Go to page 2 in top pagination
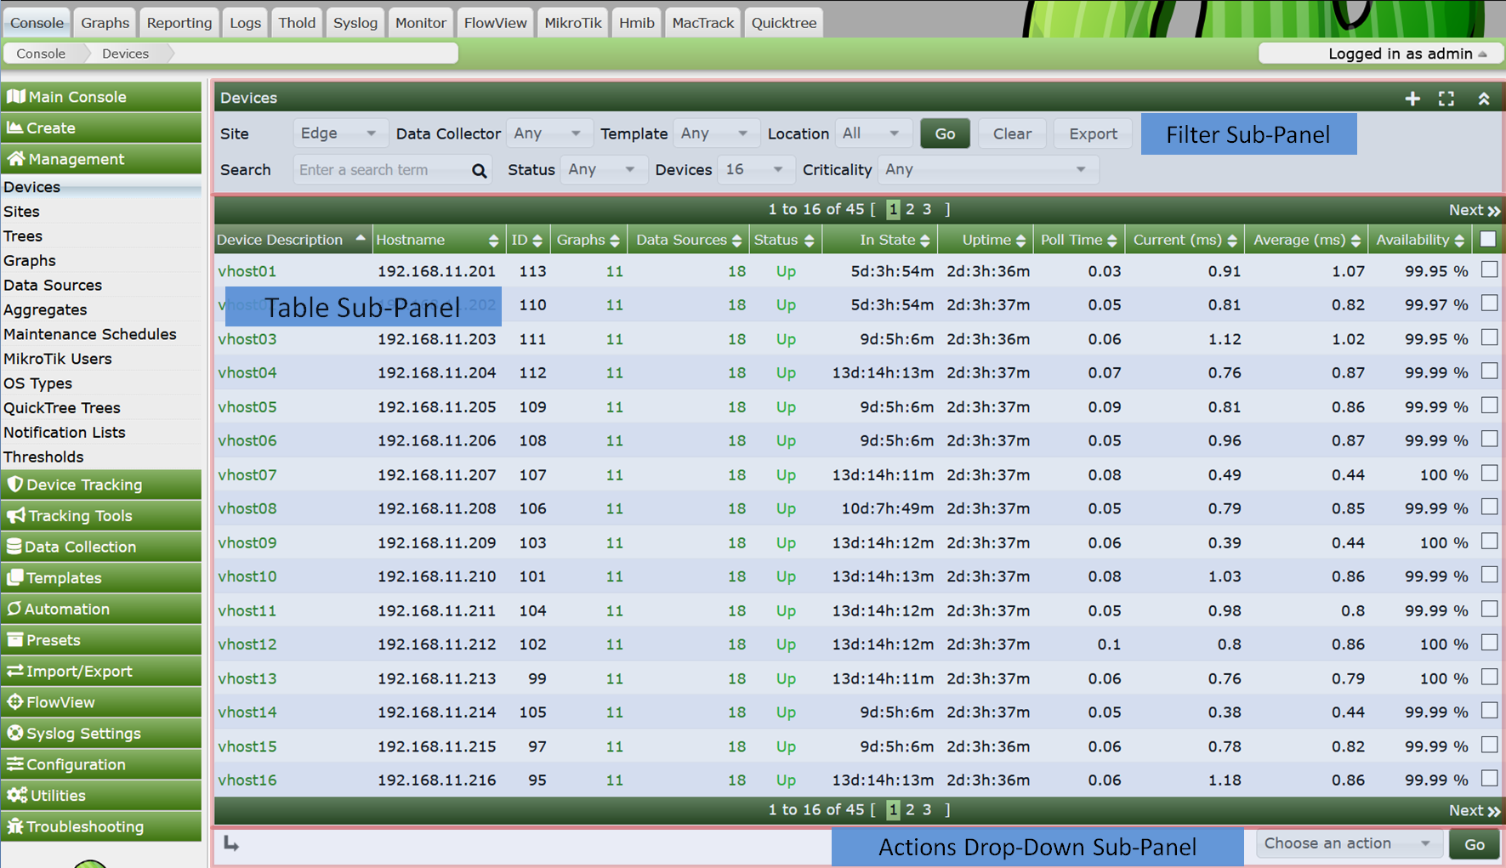The width and height of the screenshot is (1506, 868). click(x=910, y=209)
